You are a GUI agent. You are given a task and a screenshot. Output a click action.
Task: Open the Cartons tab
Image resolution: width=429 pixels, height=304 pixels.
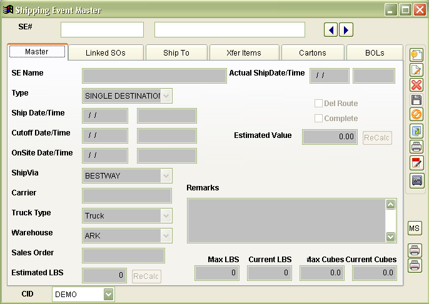[311, 53]
